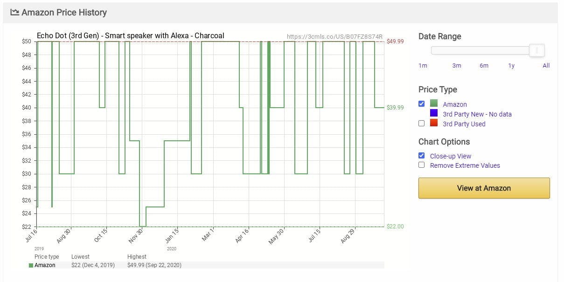Screen dimensions: 564x282
Task: Click the Chart Options heading
Action: tap(444, 142)
